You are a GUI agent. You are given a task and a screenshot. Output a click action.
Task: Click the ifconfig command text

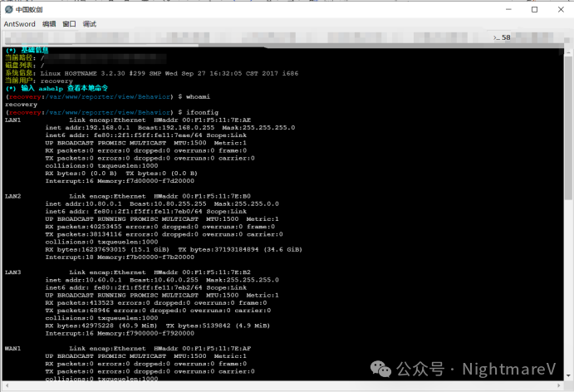202,112
